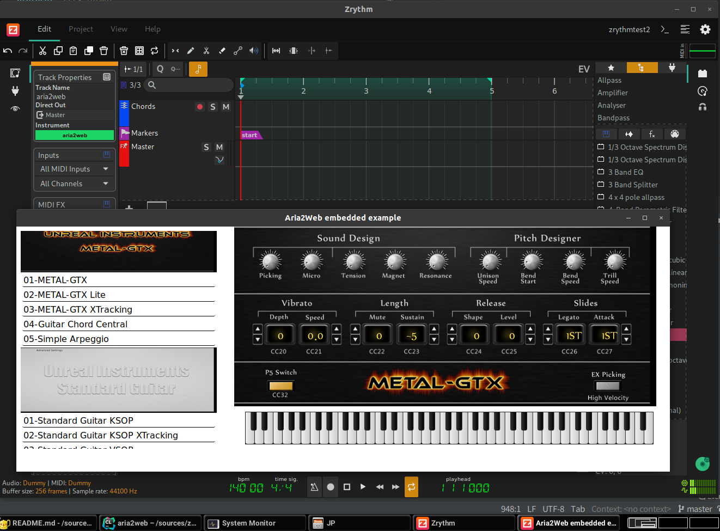Image resolution: width=720 pixels, height=531 pixels.
Task: Click the quantize Q icon
Action: pyautogui.click(x=160, y=69)
